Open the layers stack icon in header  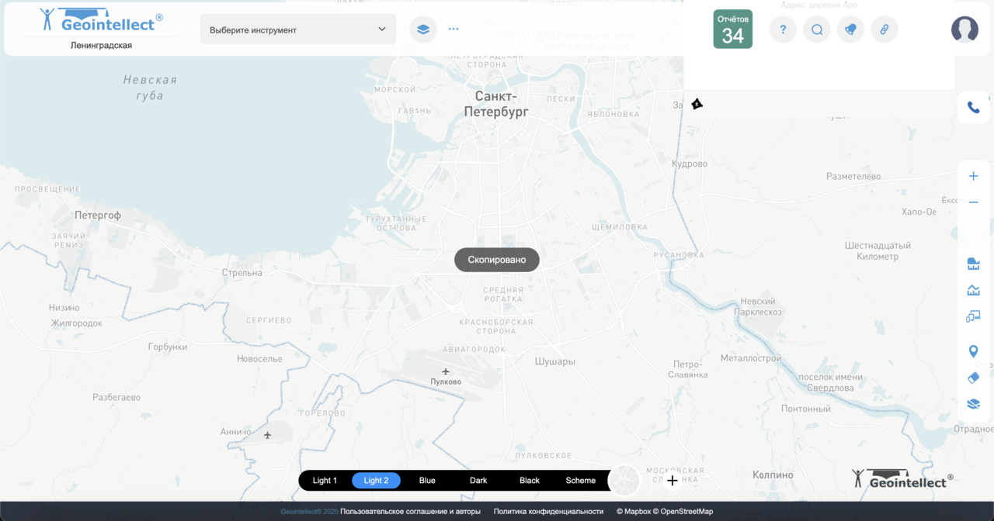(x=423, y=29)
